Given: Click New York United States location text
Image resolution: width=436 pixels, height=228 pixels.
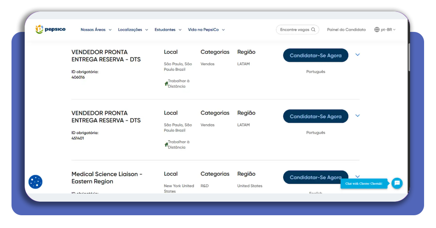Looking at the screenshot, I should [179, 188].
